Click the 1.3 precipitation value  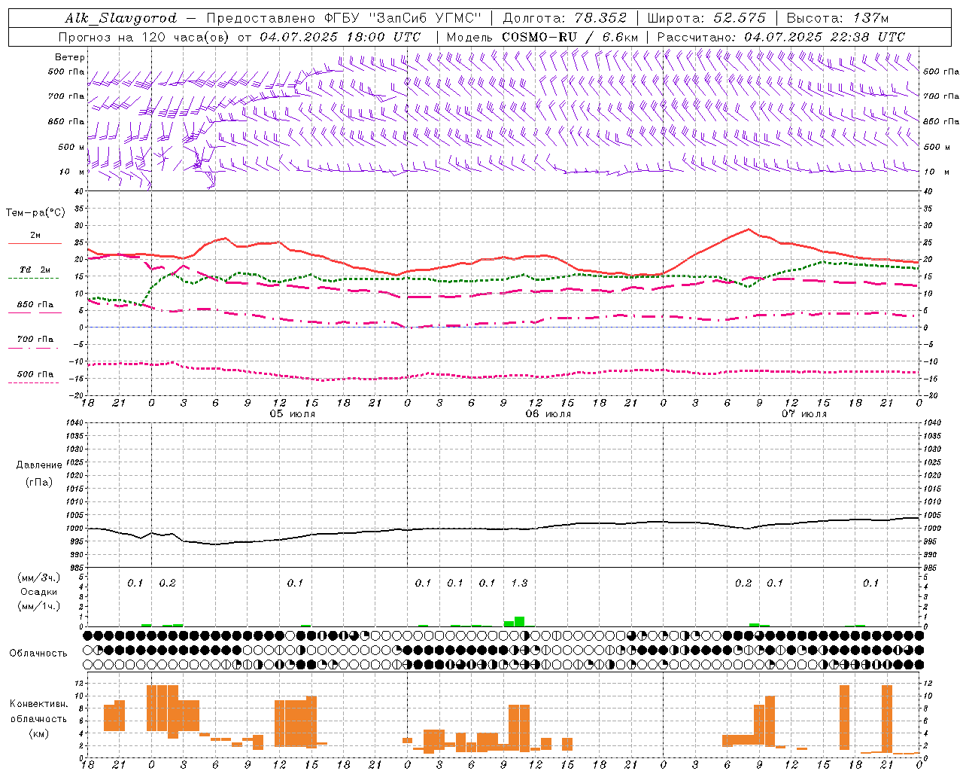(x=519, y=584)
